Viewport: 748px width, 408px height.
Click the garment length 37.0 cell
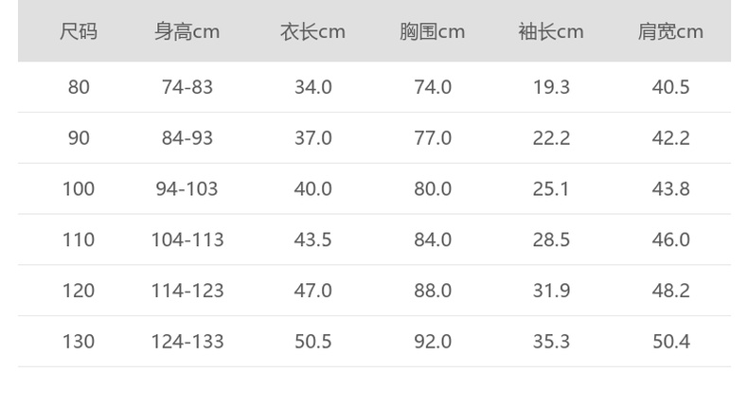point(312,138)
